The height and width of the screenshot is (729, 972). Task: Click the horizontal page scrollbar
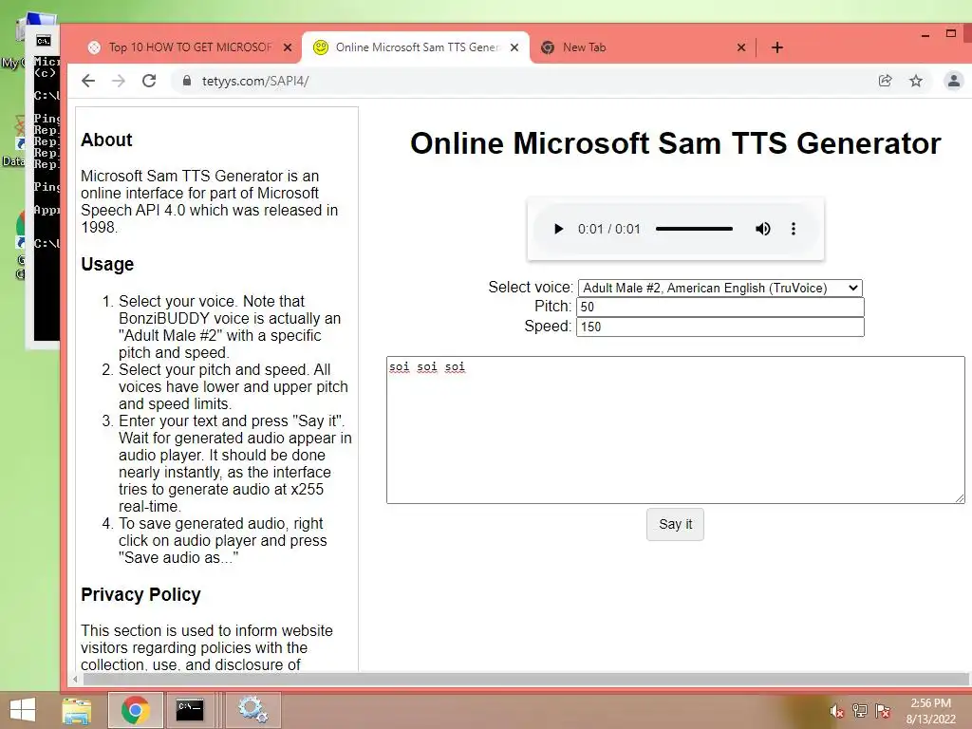pos(524,679)
